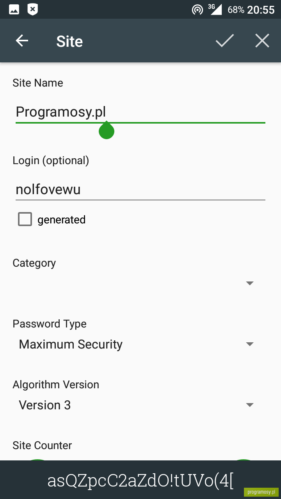Tap the shield notification icon
Screen dimensions: 281x499
(33, 9)
